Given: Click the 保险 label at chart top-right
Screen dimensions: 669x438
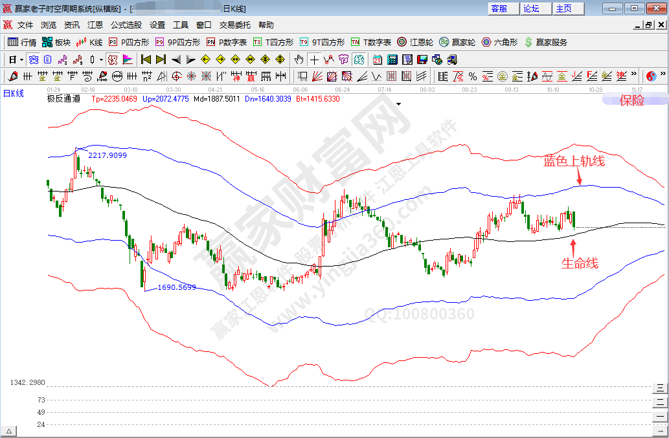Looking at the screenshot, I should tap(632, 100).
